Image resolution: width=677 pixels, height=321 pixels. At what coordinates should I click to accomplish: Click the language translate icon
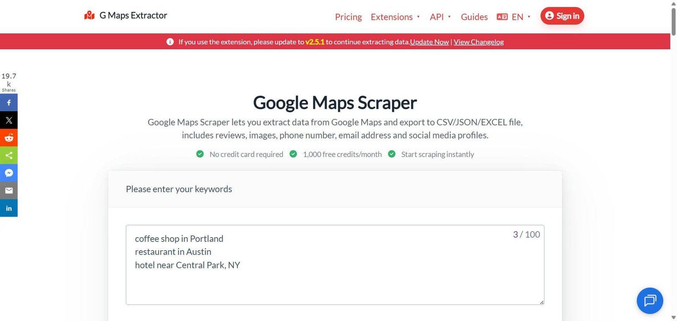[502, 17]
